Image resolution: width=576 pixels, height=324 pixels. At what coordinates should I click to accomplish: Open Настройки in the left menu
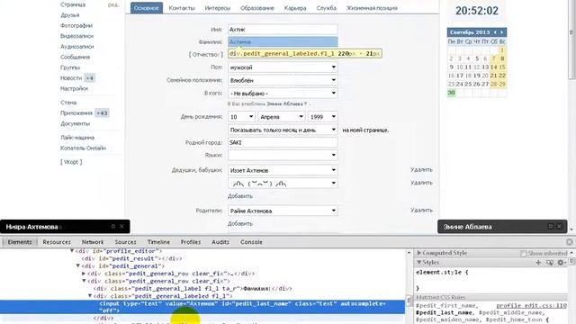[x=74, y=88]
